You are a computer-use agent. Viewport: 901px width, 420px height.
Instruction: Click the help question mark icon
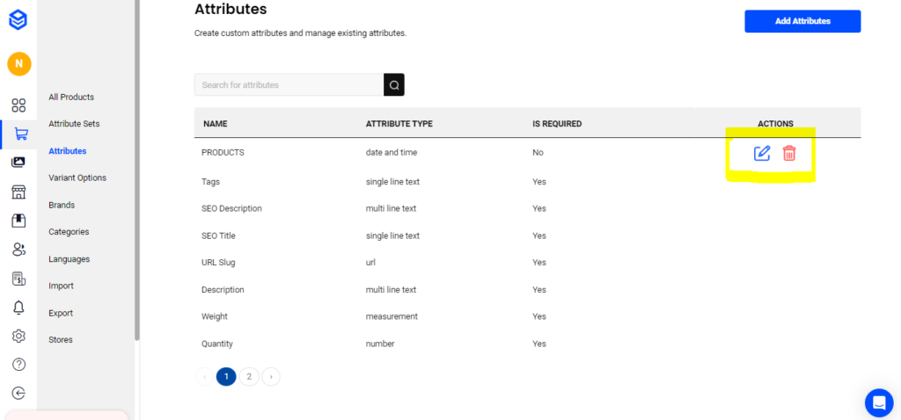tap(18, 365)
